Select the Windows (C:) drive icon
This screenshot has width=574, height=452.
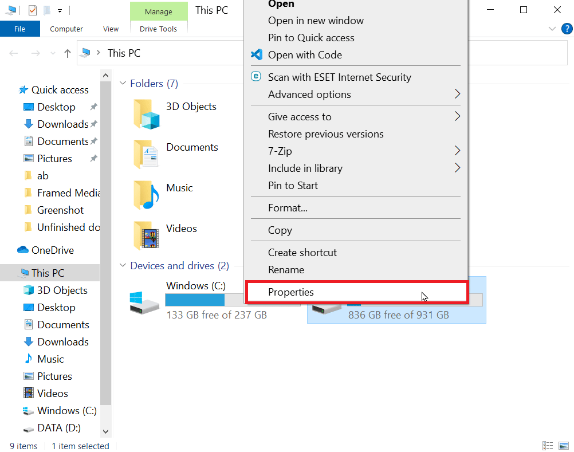(144, 302)
